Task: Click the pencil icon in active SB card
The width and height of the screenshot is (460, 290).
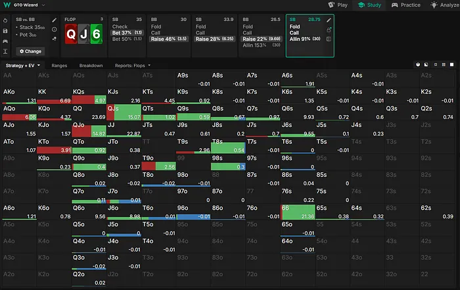Action: (x=329, y=20)
